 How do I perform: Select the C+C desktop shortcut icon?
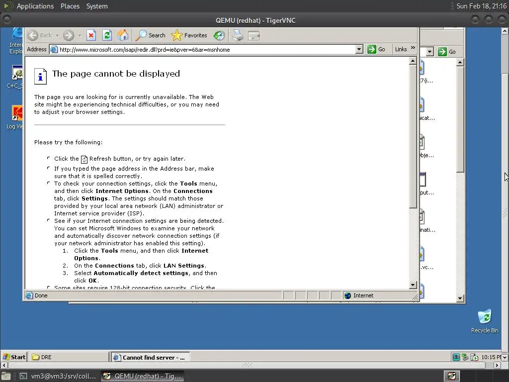click(15, 77)
